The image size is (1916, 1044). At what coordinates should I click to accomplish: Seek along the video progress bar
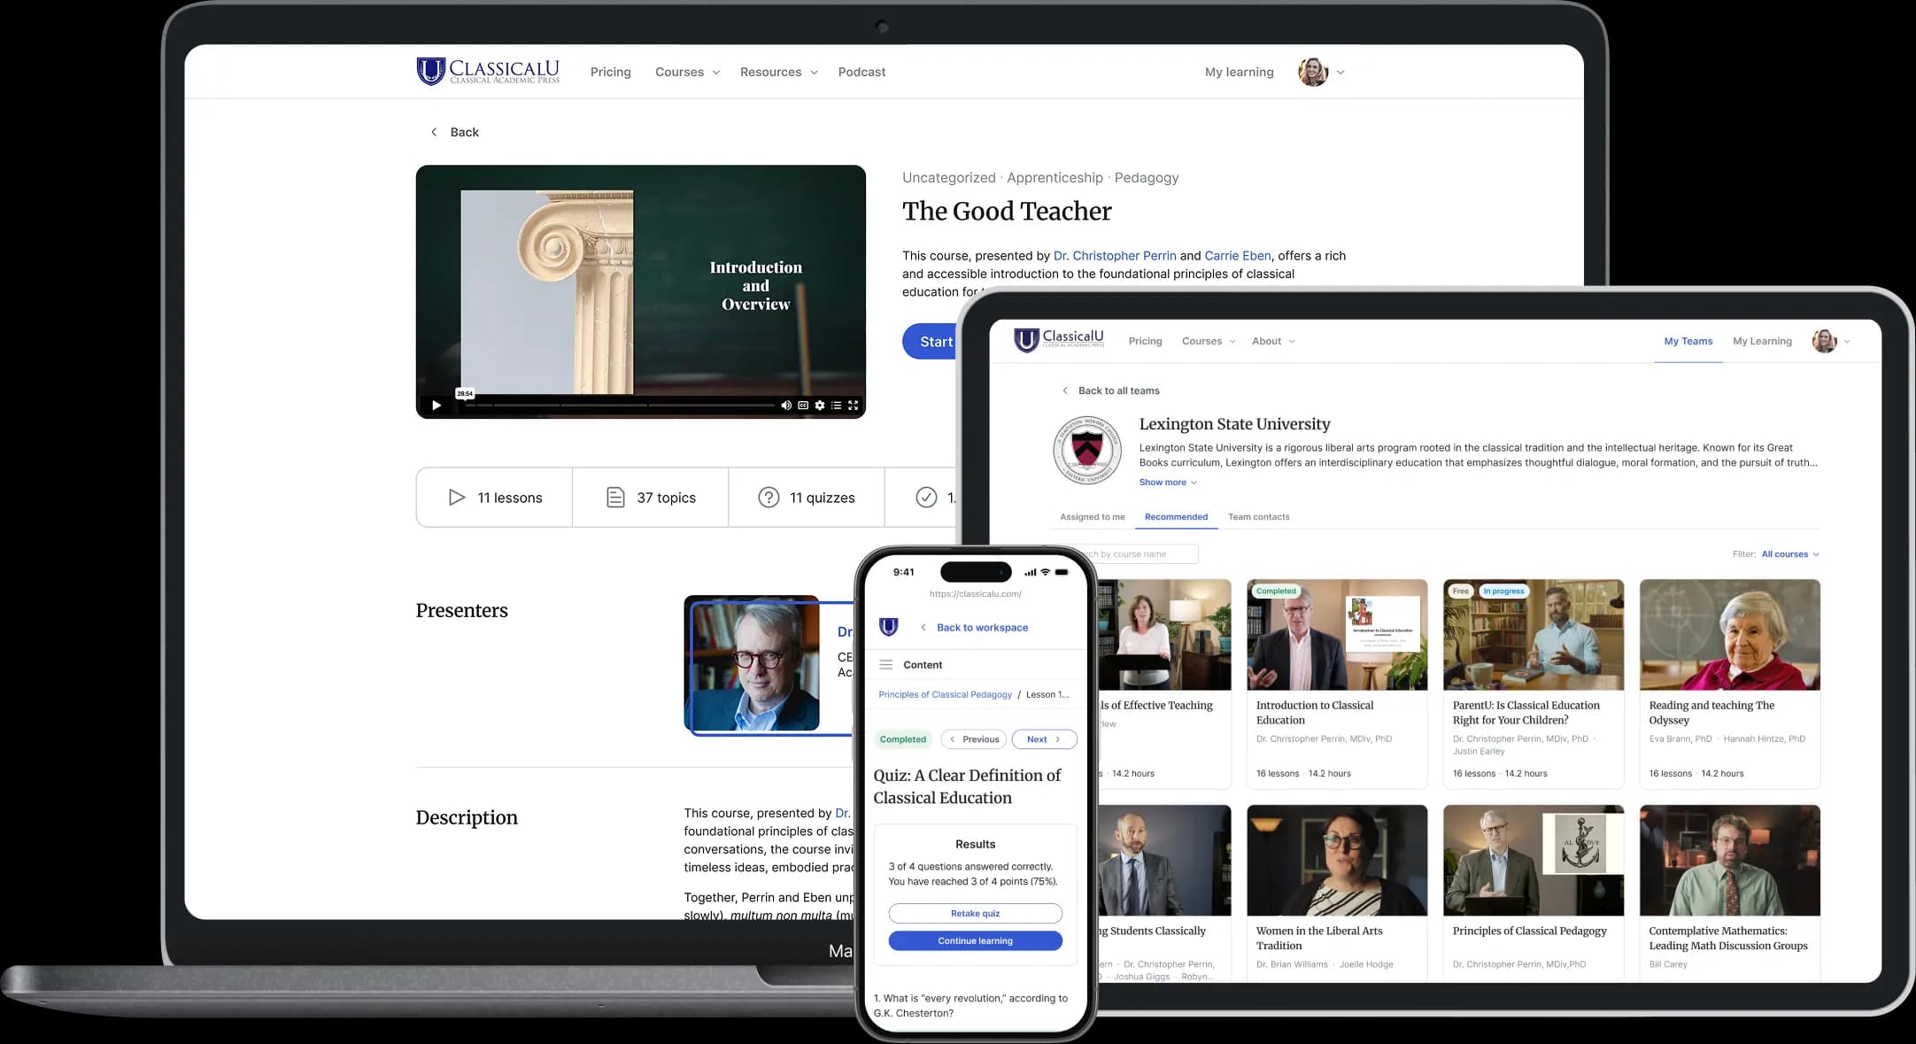[620, 406]
